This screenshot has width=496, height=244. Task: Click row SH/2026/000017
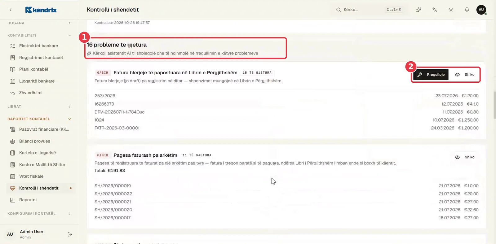(286, 218)
